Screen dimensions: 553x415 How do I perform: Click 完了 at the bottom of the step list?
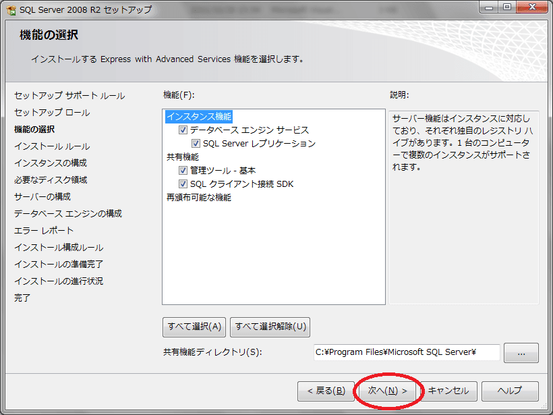click(x=23, y=298)
